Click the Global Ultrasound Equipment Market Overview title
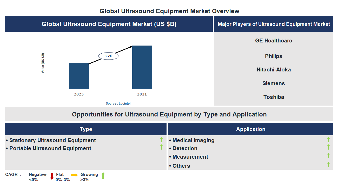338x184 pixels. [x=169, y=11]
